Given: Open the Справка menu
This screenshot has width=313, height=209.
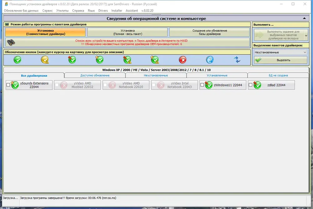Looking at the screenshot, I should coord(78,11).
